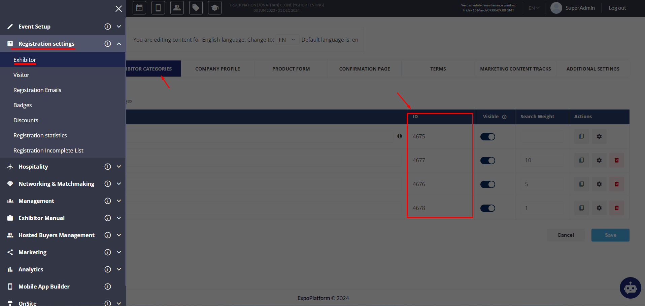Click the Save button

[610, 235]
